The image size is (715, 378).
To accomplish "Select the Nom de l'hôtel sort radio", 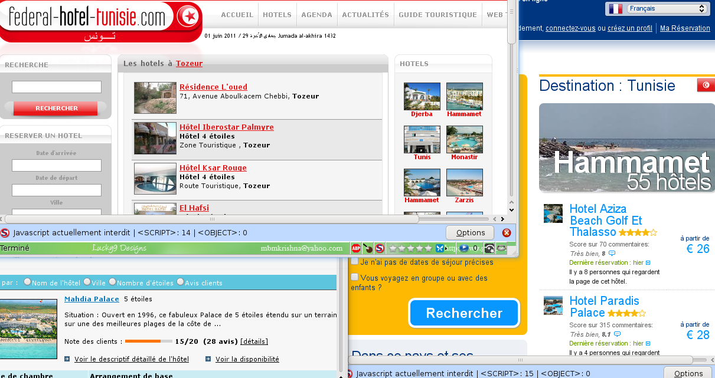I will pos(27,282).
